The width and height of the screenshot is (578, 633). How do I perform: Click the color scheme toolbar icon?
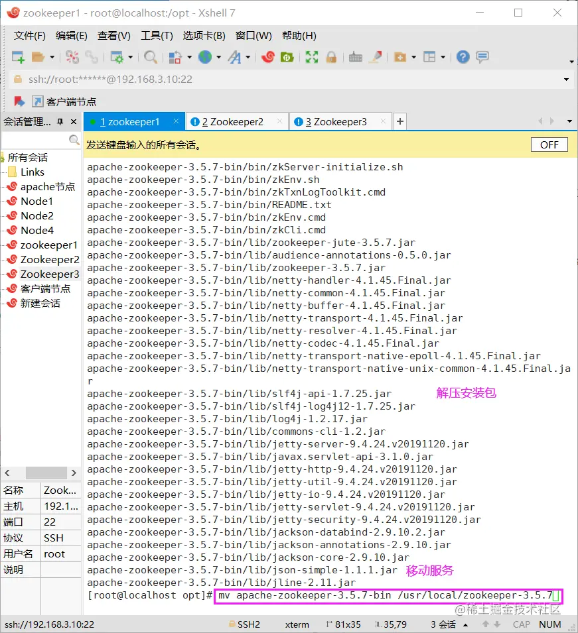(175, 57)
